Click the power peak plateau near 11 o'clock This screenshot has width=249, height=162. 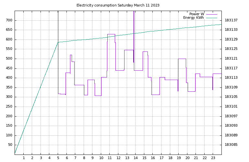click(x=111, y=34)
